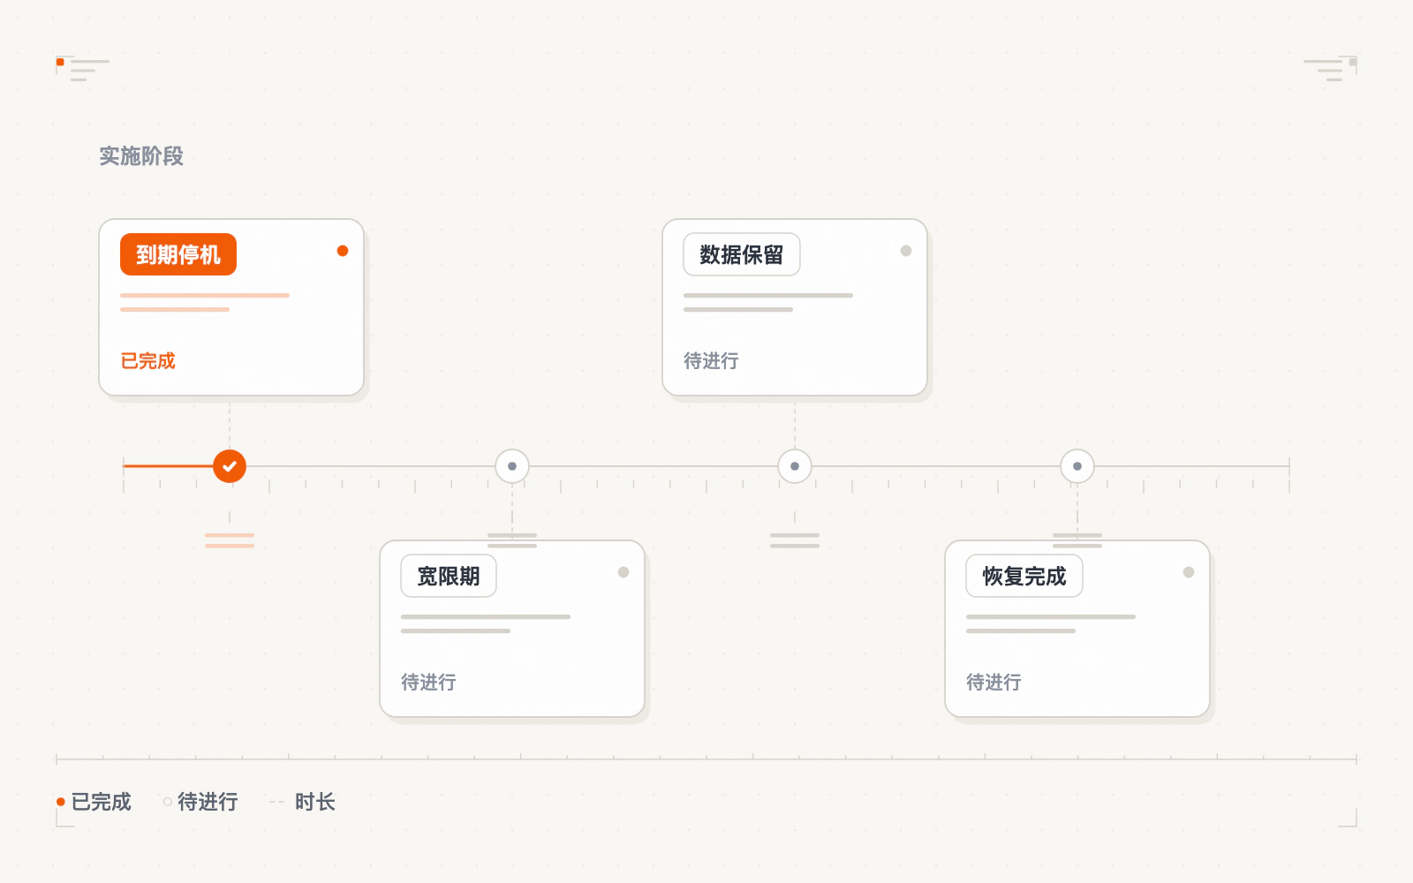Screen dimensions: 1413x883
Task: Click 待进行 status in 数据保留 card
Action: point(711,361)
